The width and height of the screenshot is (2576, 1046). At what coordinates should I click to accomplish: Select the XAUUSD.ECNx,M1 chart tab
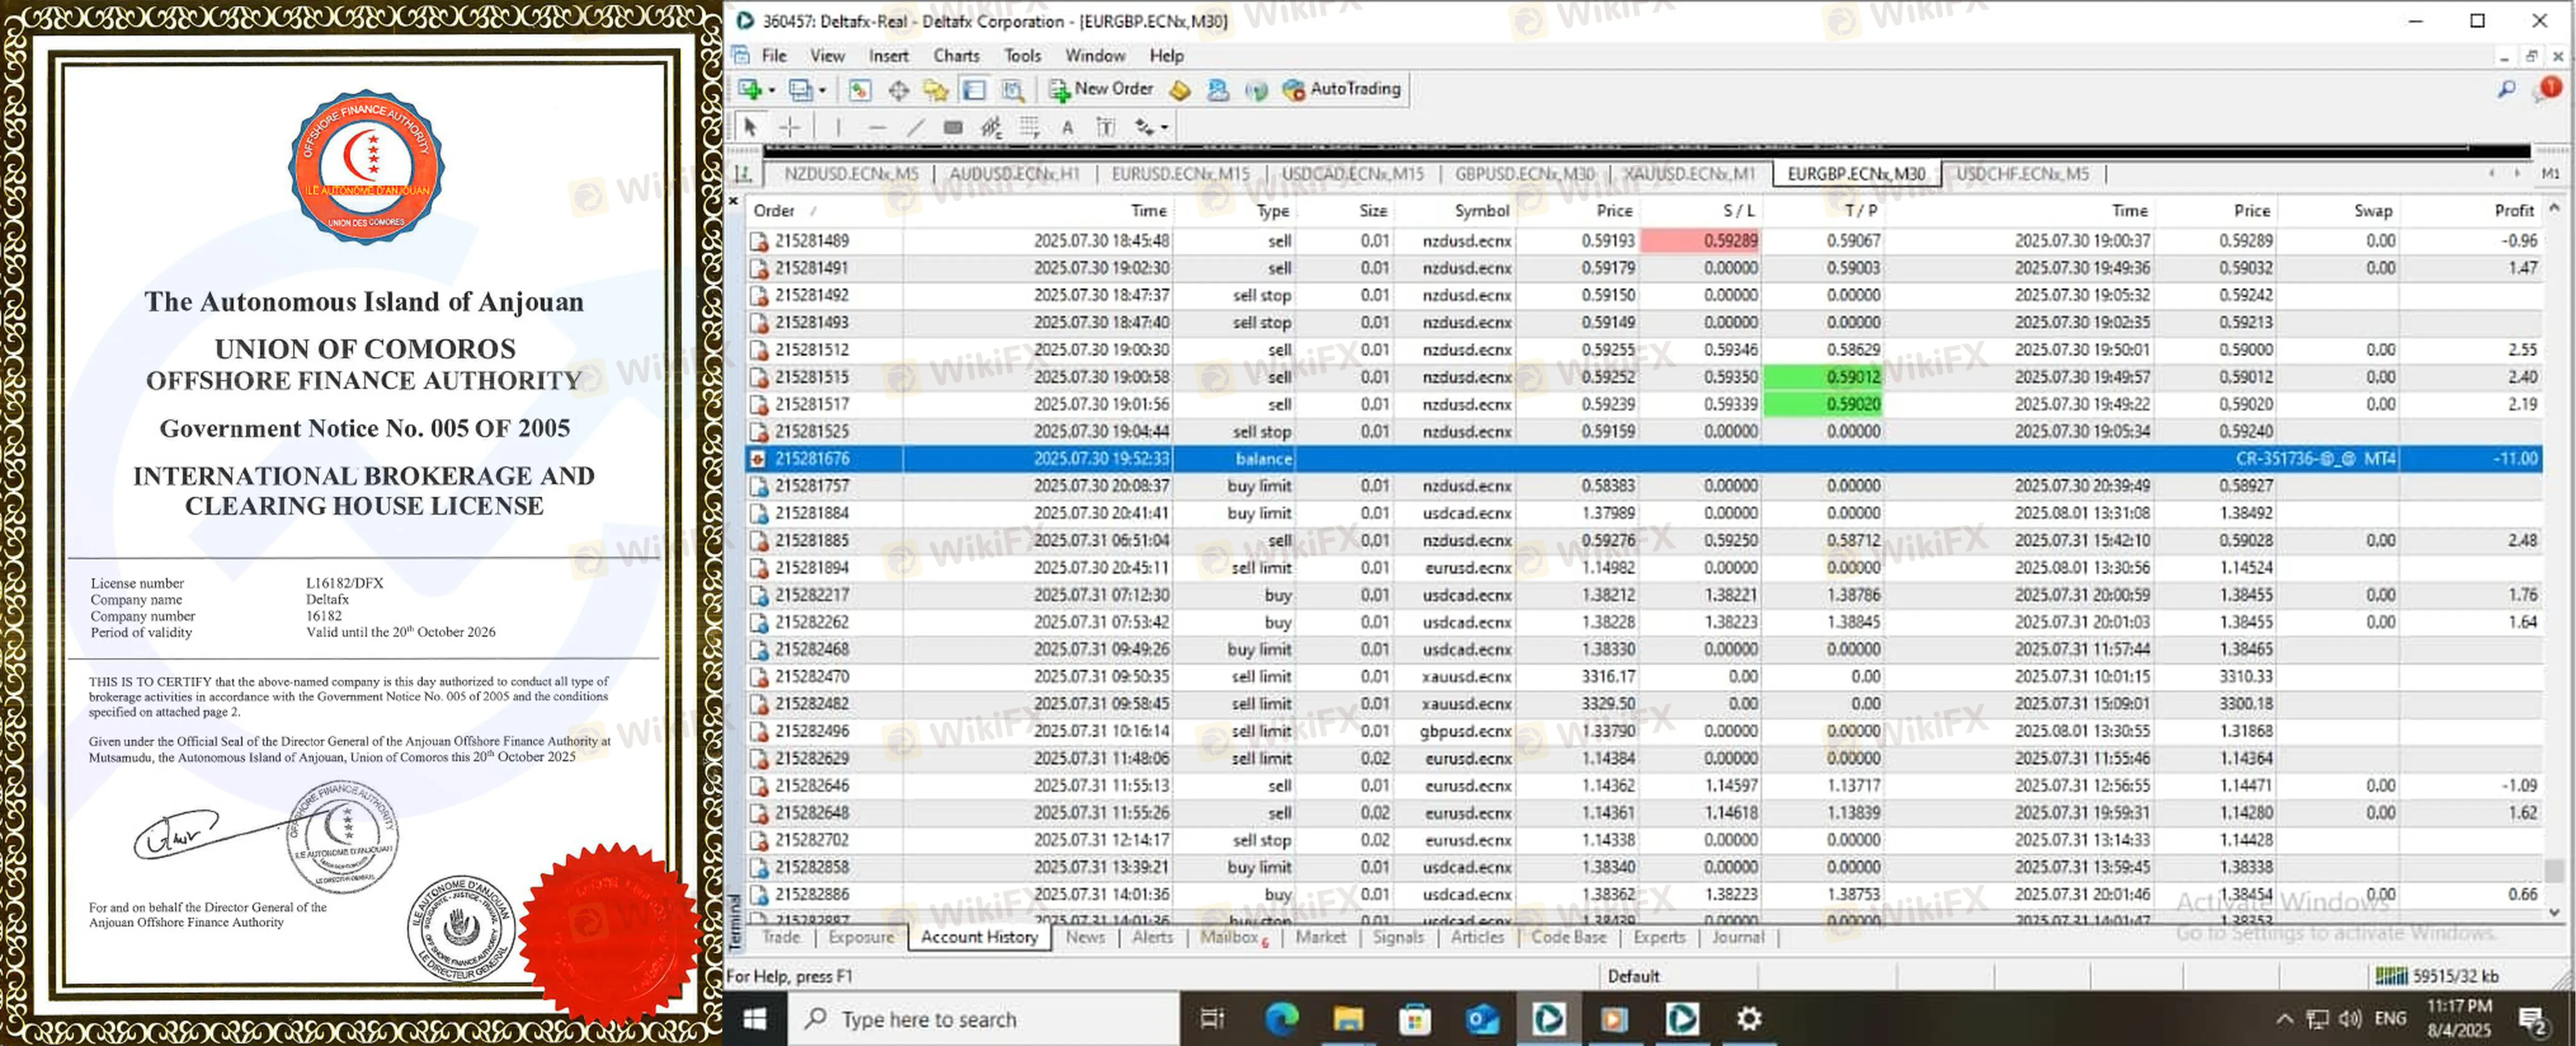point(1689,173)
